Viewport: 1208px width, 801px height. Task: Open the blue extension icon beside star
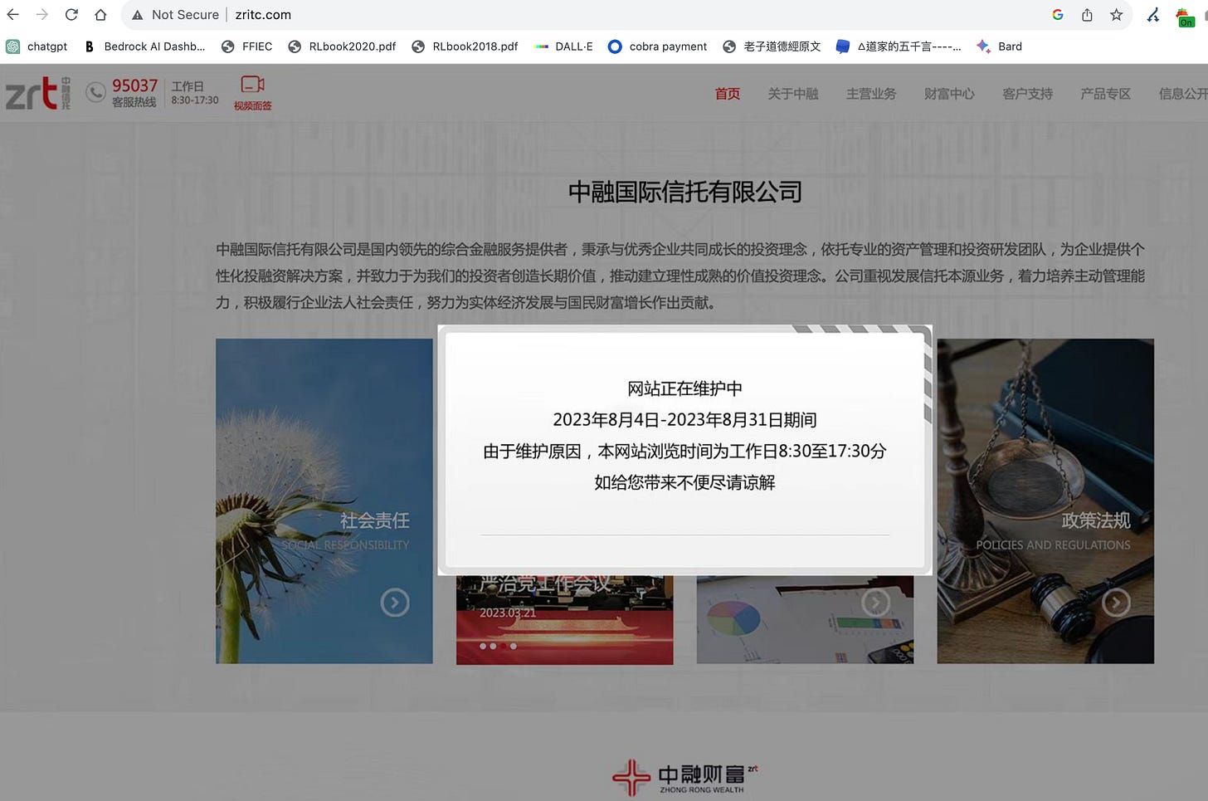(x=1153, y=15)
